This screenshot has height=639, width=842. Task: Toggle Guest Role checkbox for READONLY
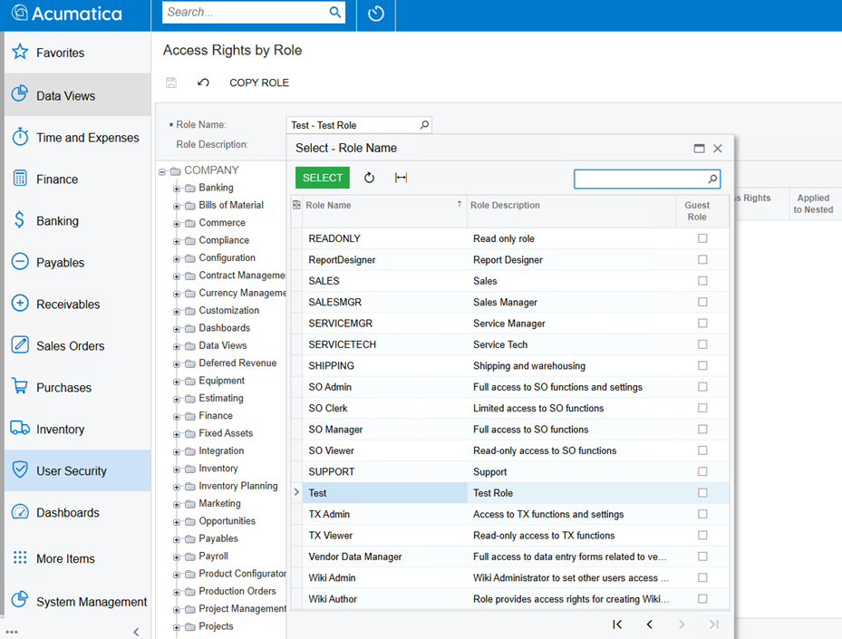tap(702, 237)
